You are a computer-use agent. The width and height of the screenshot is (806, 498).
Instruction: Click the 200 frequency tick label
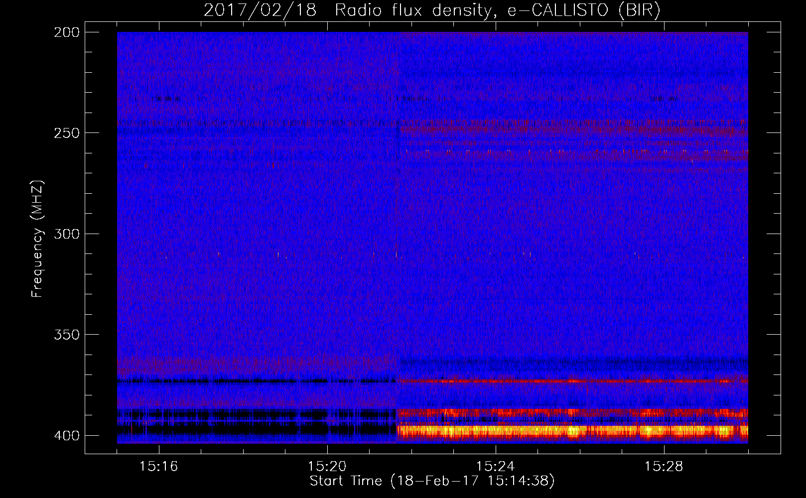click(66, 32)
